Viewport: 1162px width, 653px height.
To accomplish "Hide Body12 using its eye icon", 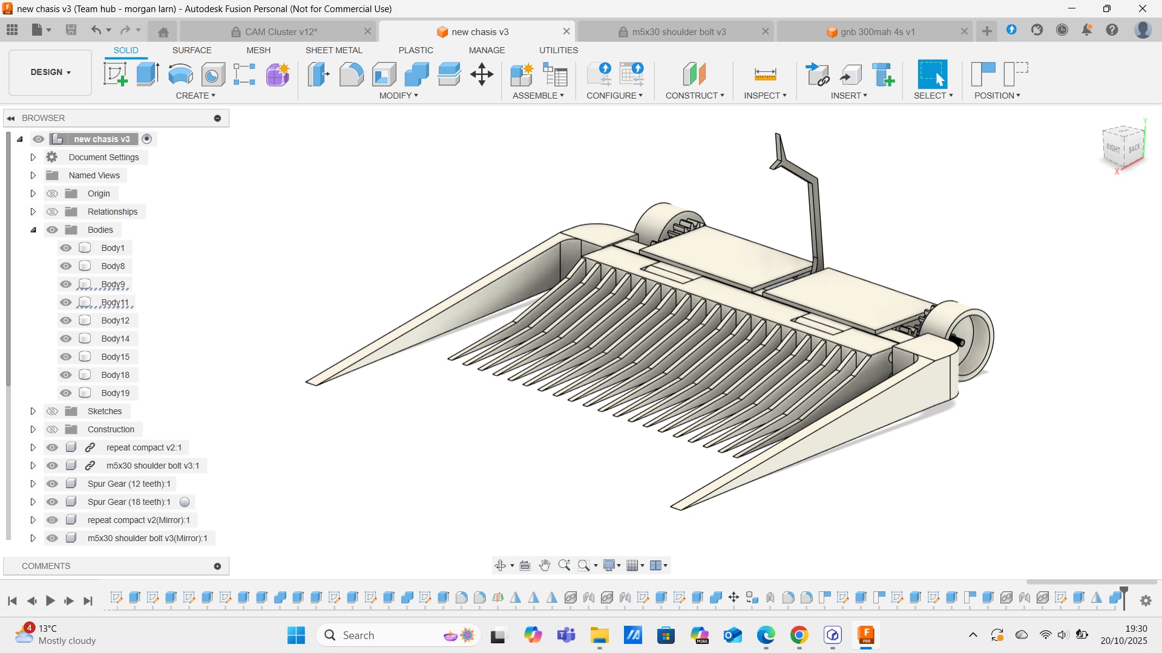I will pos(66,320).
